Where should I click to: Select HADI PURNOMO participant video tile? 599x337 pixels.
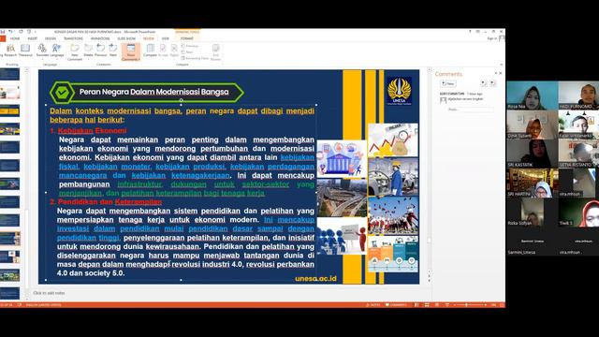click(x=578, y=95)
